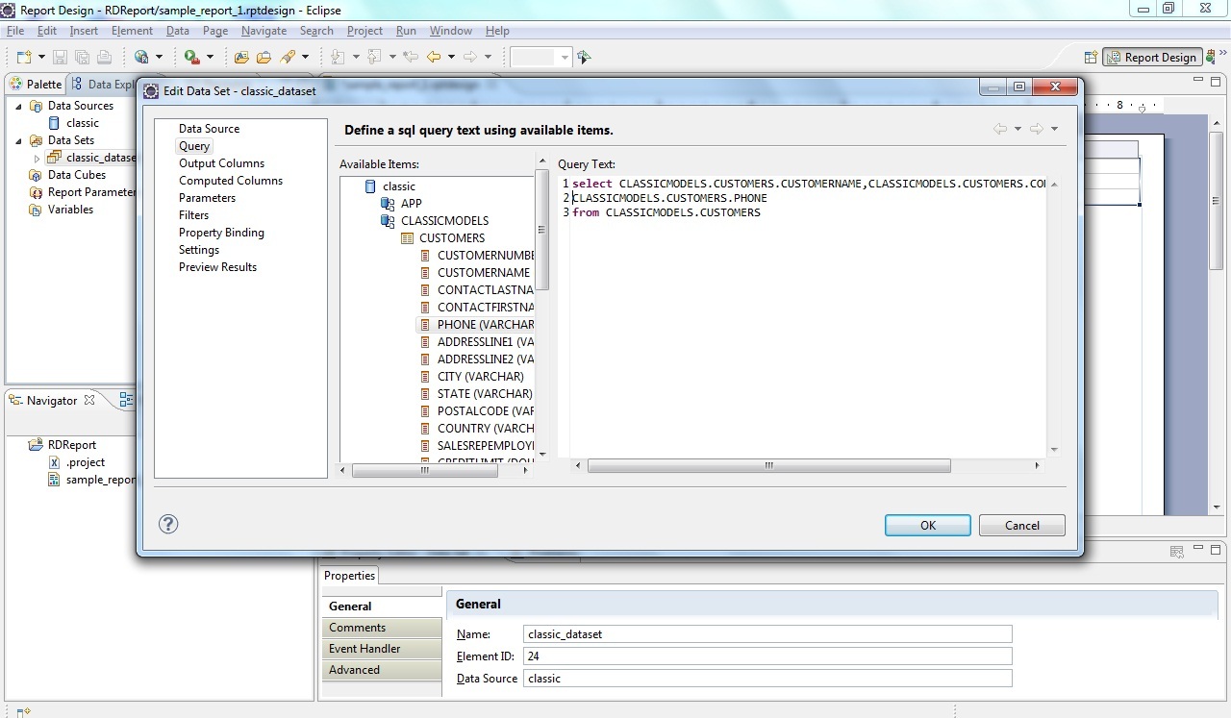Preview report in web viewer via globe icon
The height and width of the screenshot is (718, 1231).
click(139, 57)
